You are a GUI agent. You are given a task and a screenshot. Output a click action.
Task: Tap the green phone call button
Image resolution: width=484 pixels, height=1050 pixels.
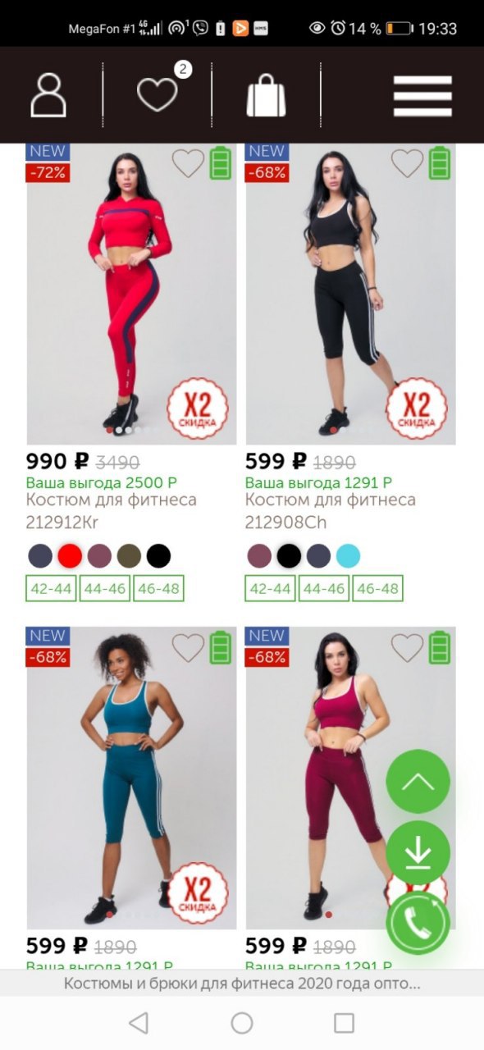[x=418, y=924]
